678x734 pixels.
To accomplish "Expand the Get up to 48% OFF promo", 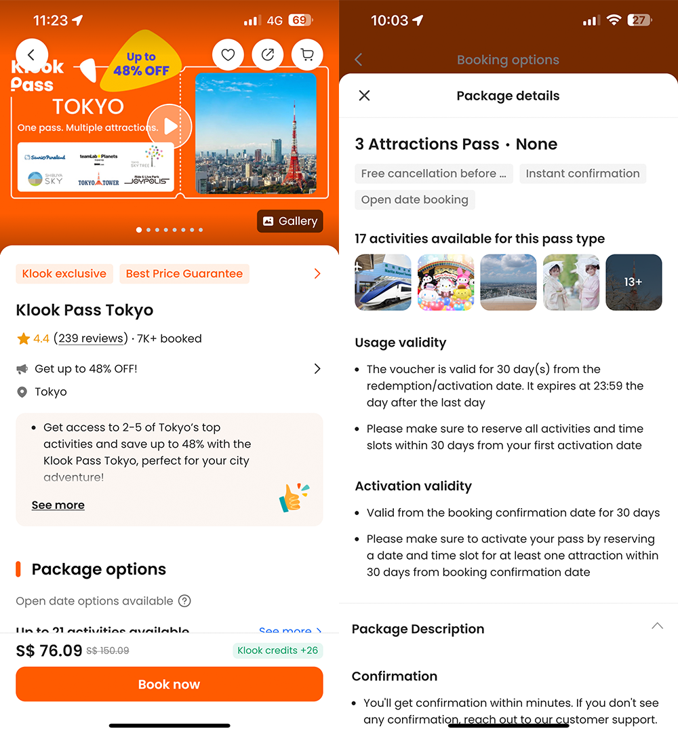I will [x=317, y=369].
